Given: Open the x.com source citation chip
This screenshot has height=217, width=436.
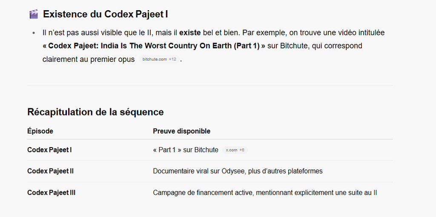Looking at the screenshot, I should point(235,150).
